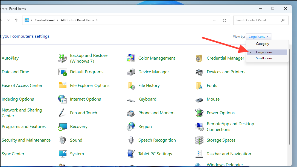This screenshot has height=167, width=297.
Task: Click the Control Panel breadcrumb
Action: tap(45, 20)
